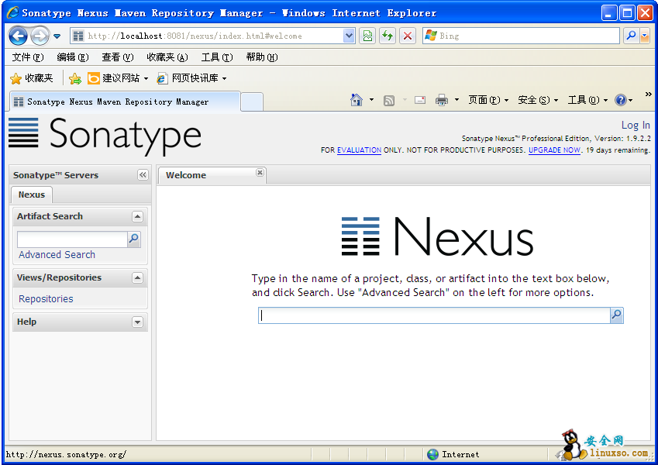Viewport: 658px width, 465px height.
Task: Open the 工具(O) command menu
Action: [587, 100]
